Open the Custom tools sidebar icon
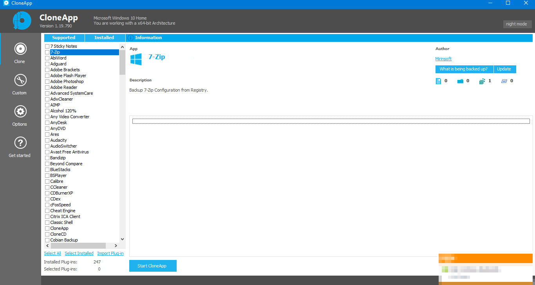Viewport: 535px width, 285px height. (20, 80)
